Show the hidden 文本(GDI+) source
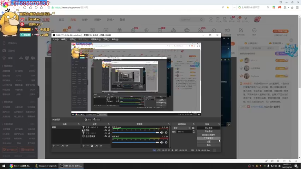Screen dimensions: 301x169 click(x=106, y=133)
